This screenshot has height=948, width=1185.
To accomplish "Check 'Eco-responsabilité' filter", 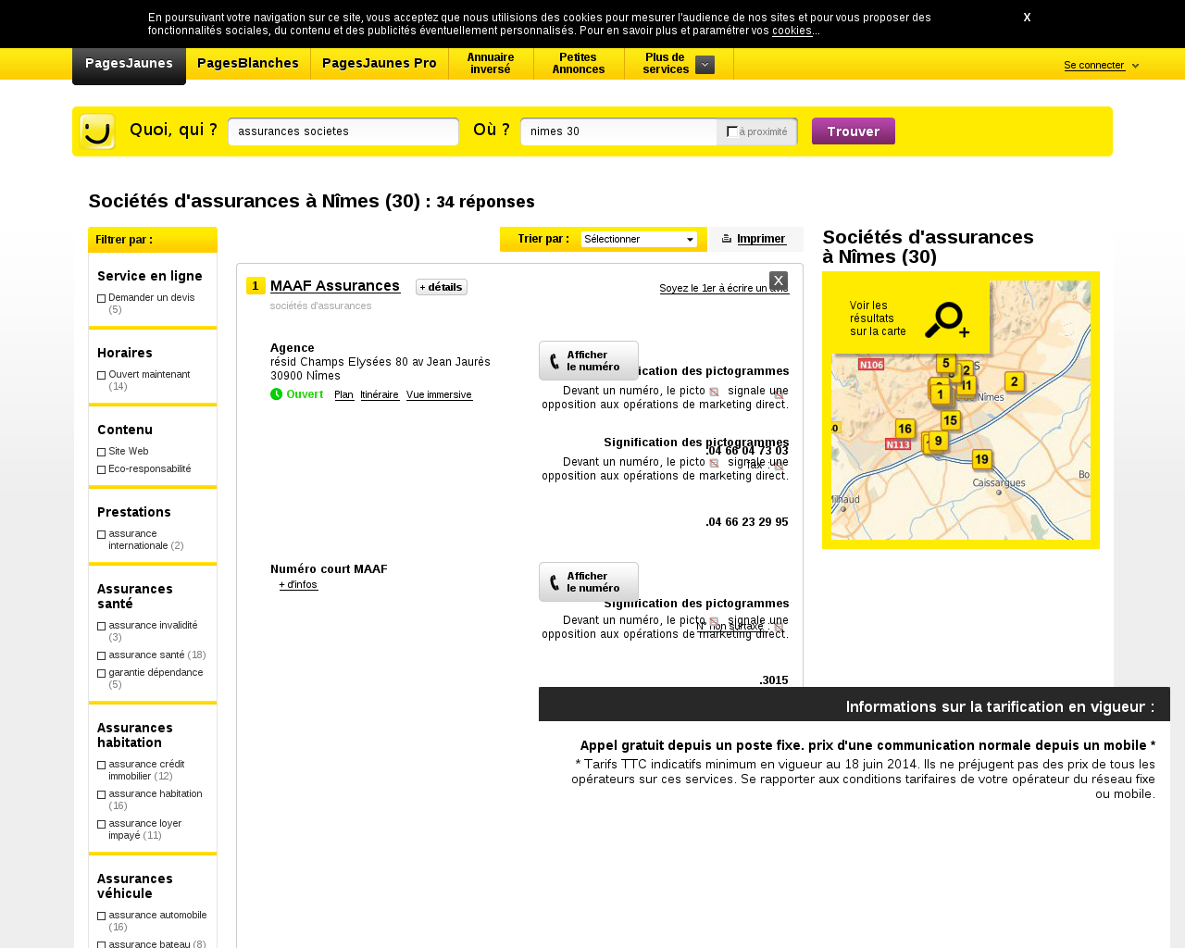I will click(102, 469).
